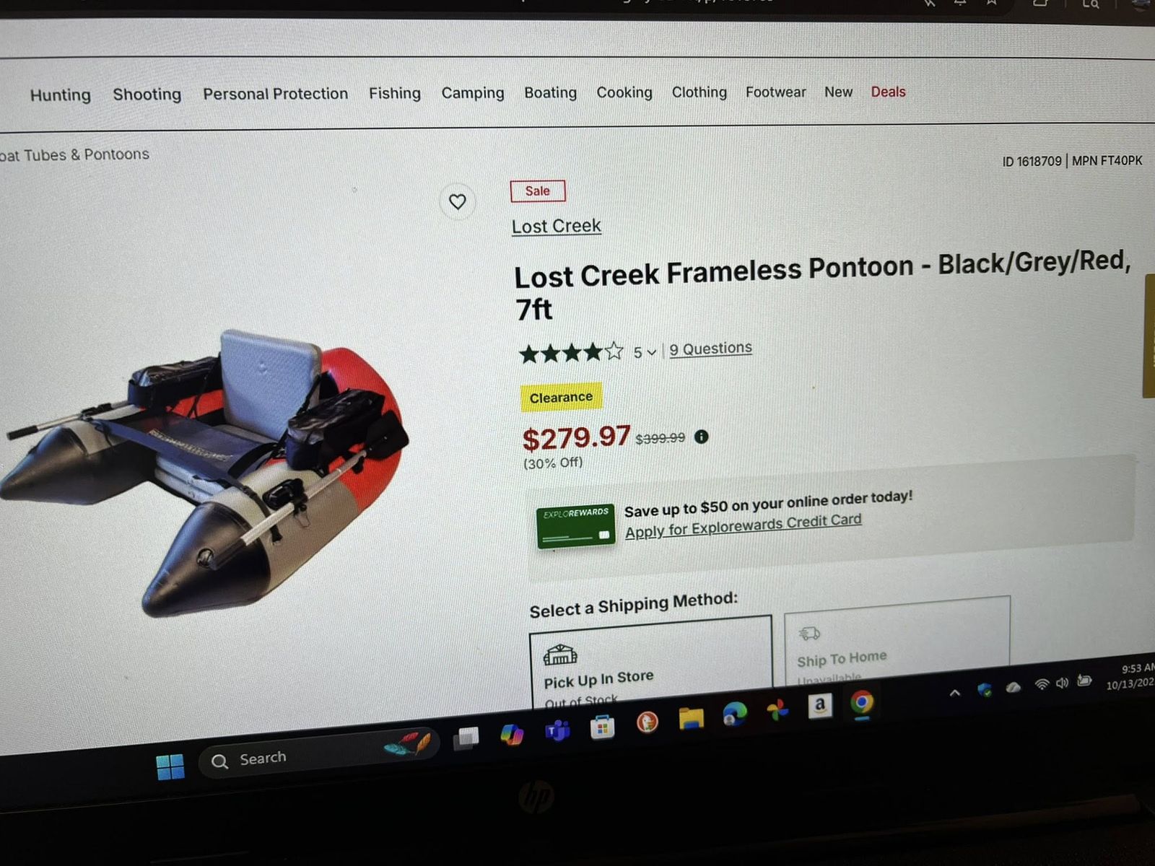Open the Deals menu item
This screenshot has height=866, width=1155.
coord(888,92)
